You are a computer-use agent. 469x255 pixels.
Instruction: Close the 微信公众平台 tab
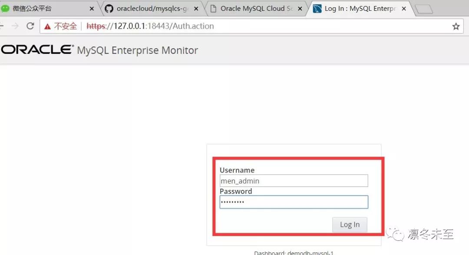coord(92,8)
